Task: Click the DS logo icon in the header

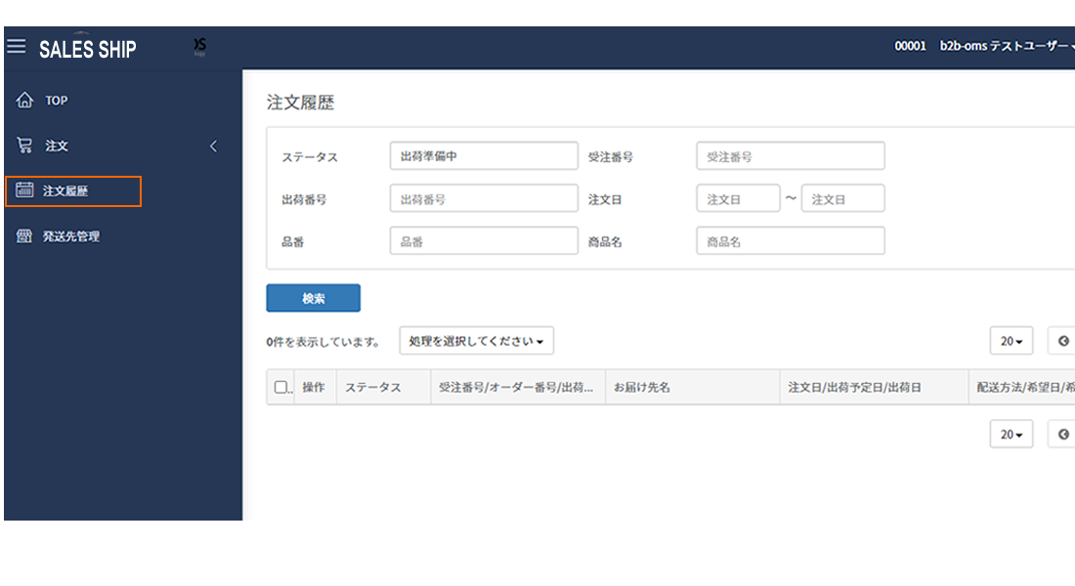Action: 199,45
